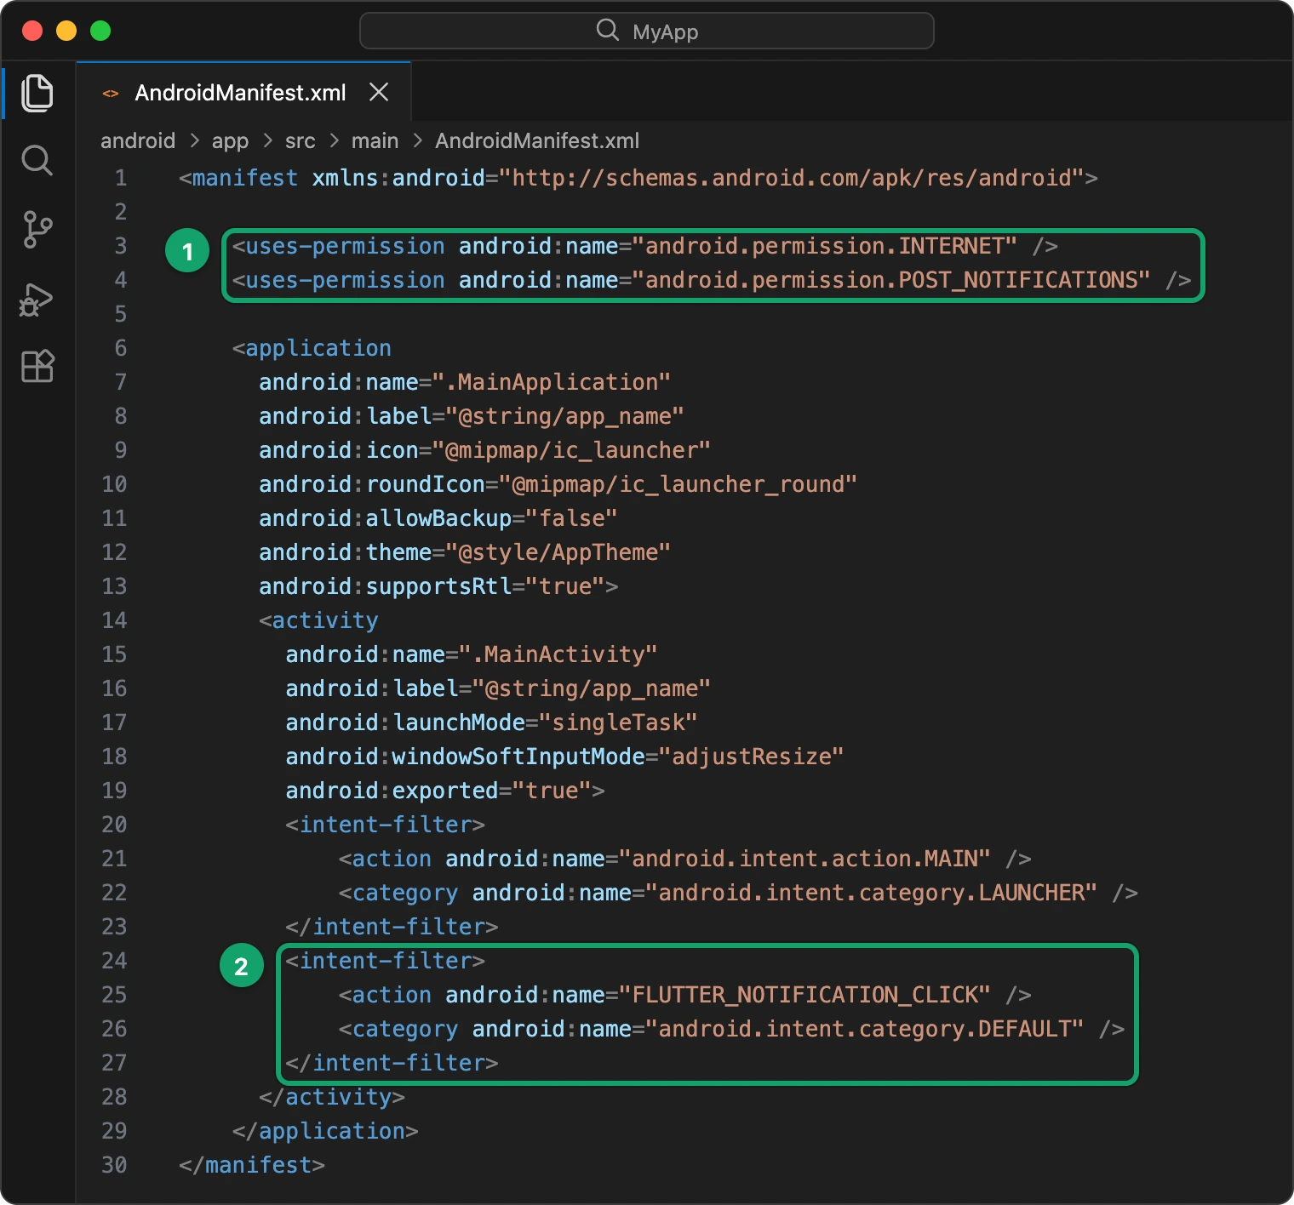The width and height of the screenshot is (1294, 1205).
Task: Click the closing </application> tag
Action: (x=325, y=1131)
